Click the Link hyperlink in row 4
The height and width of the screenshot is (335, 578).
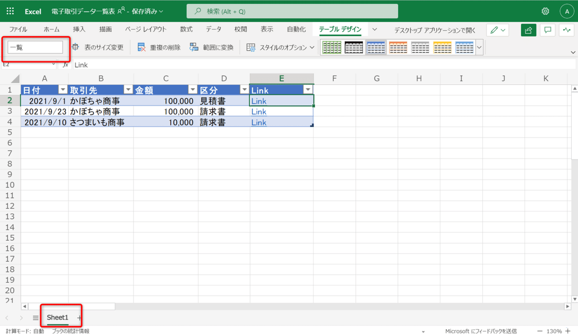259,123
